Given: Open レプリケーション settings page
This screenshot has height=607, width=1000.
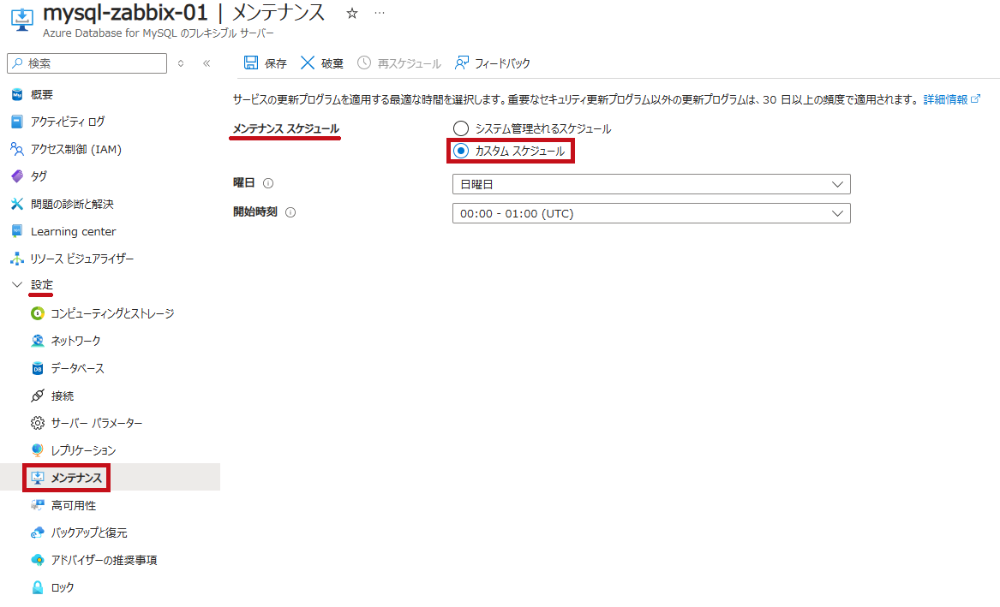Looking at the screenshot, I should pos(83,450).
